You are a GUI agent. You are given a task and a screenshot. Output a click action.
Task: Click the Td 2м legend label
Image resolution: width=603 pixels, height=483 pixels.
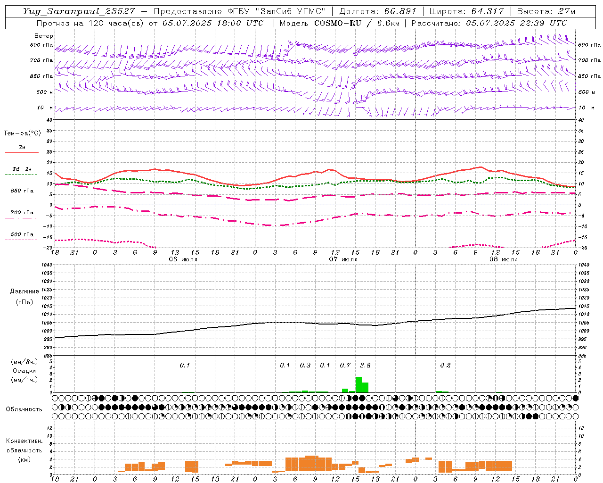click(x=22, y=169)
